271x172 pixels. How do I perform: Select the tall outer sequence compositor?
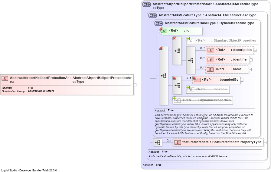click(x=163, y=76)
